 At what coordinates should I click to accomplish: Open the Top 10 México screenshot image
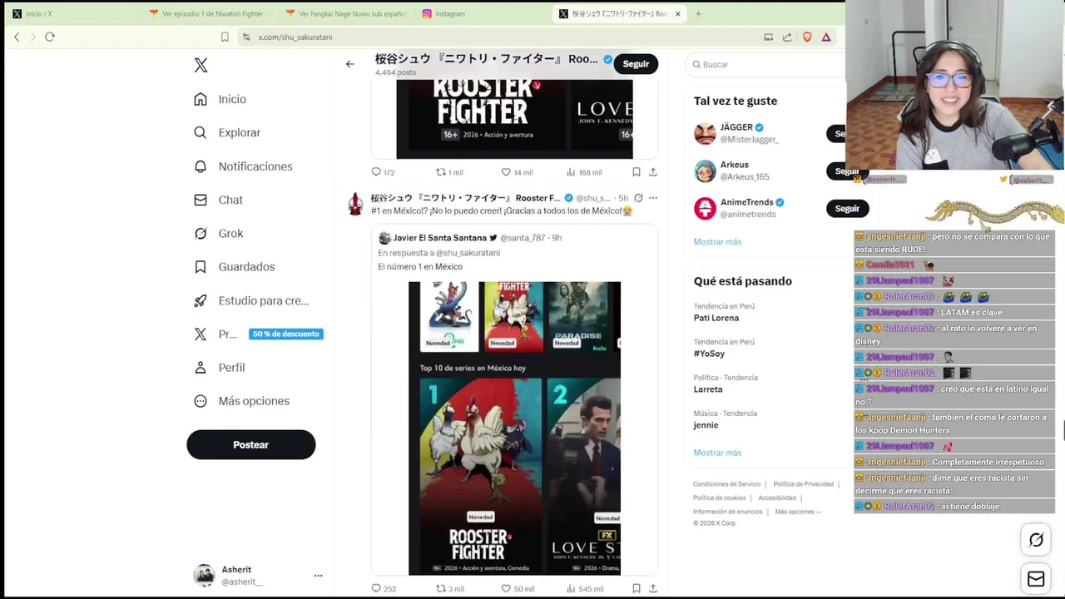point(514,428)
